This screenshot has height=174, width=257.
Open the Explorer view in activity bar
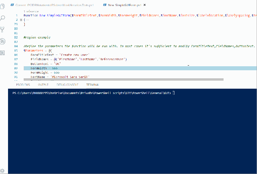(x=3, y=7)
